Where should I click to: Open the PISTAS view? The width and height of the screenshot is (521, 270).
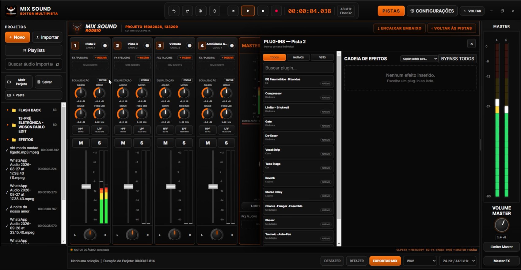pyautogui.click(x=391, y=11)
